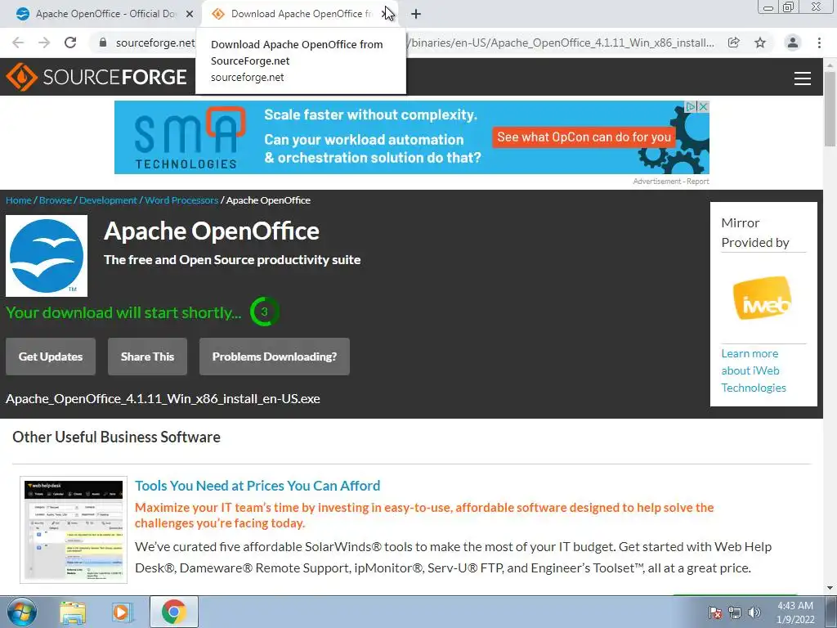Click Problems Downloading? button

[275, 357]
